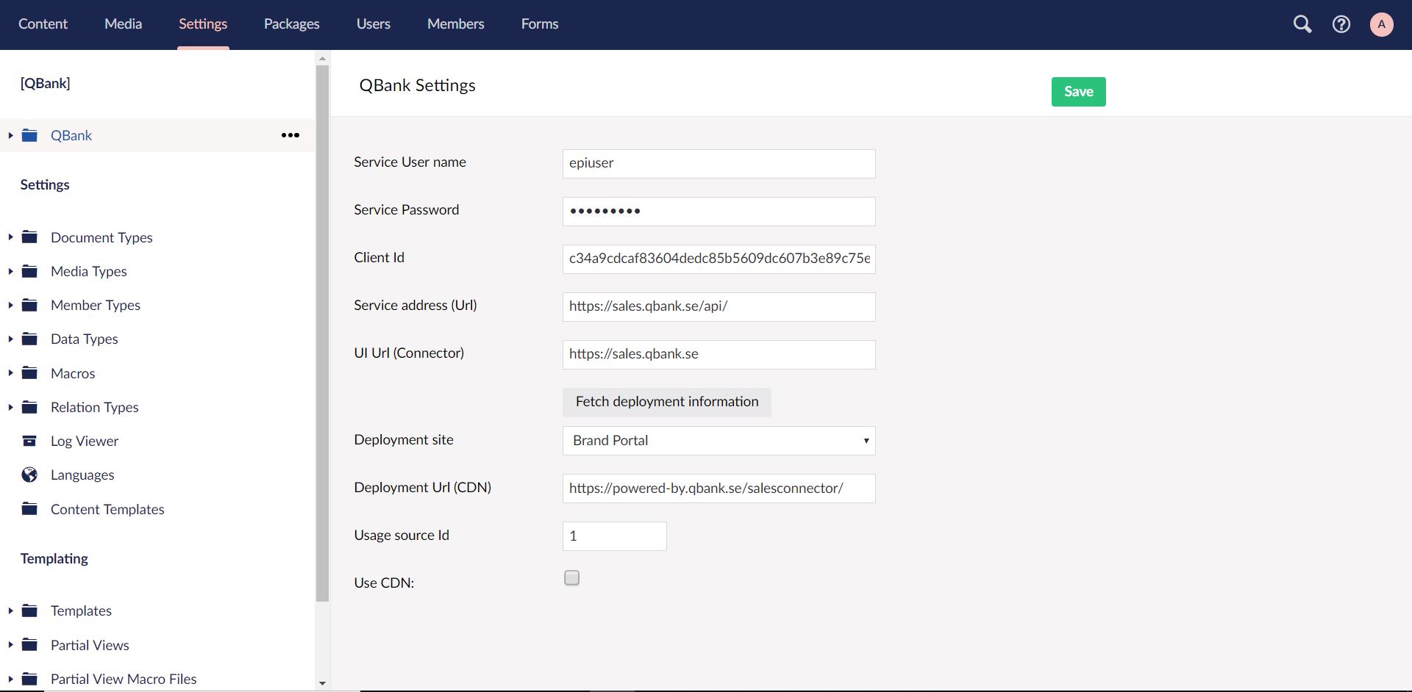Expand the Partial Views node arrow

[x=10, y=644]
